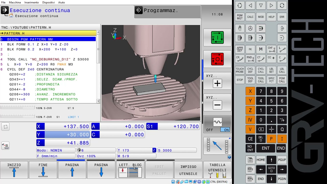Viewport: 327px width, 184px height.
Task: Click the LETT. BLOC softkey
Action: point(130,170)
